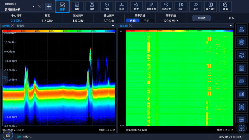Open the 轨迹 (Trace) settings
This screenshot has width=249, height=140.
tap(121, 6)
